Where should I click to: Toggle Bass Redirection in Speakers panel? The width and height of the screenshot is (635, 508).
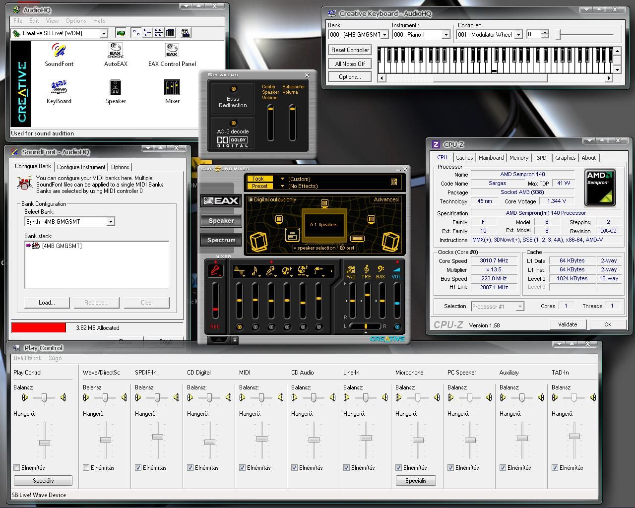(234, 89)
